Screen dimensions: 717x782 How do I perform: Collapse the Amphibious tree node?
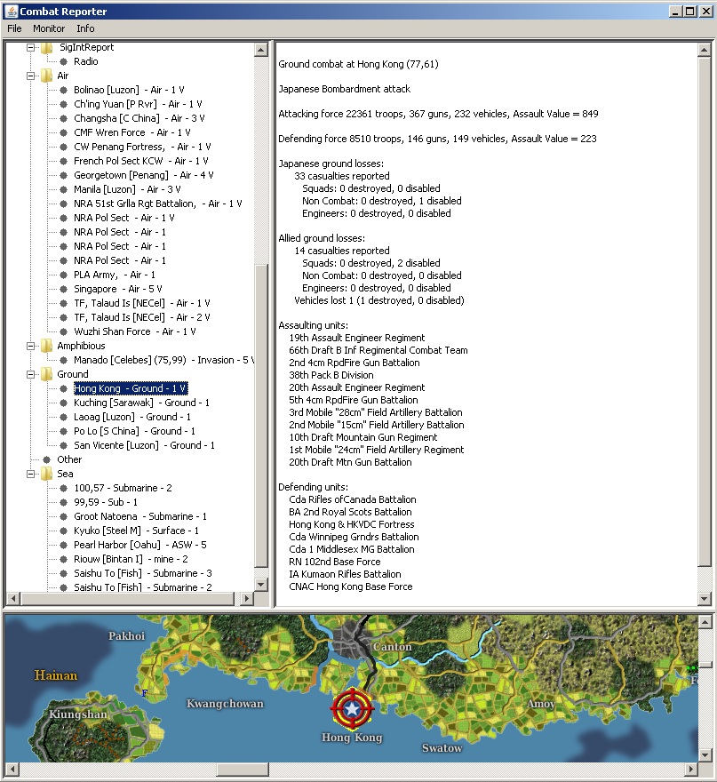(x=31, y=346)
